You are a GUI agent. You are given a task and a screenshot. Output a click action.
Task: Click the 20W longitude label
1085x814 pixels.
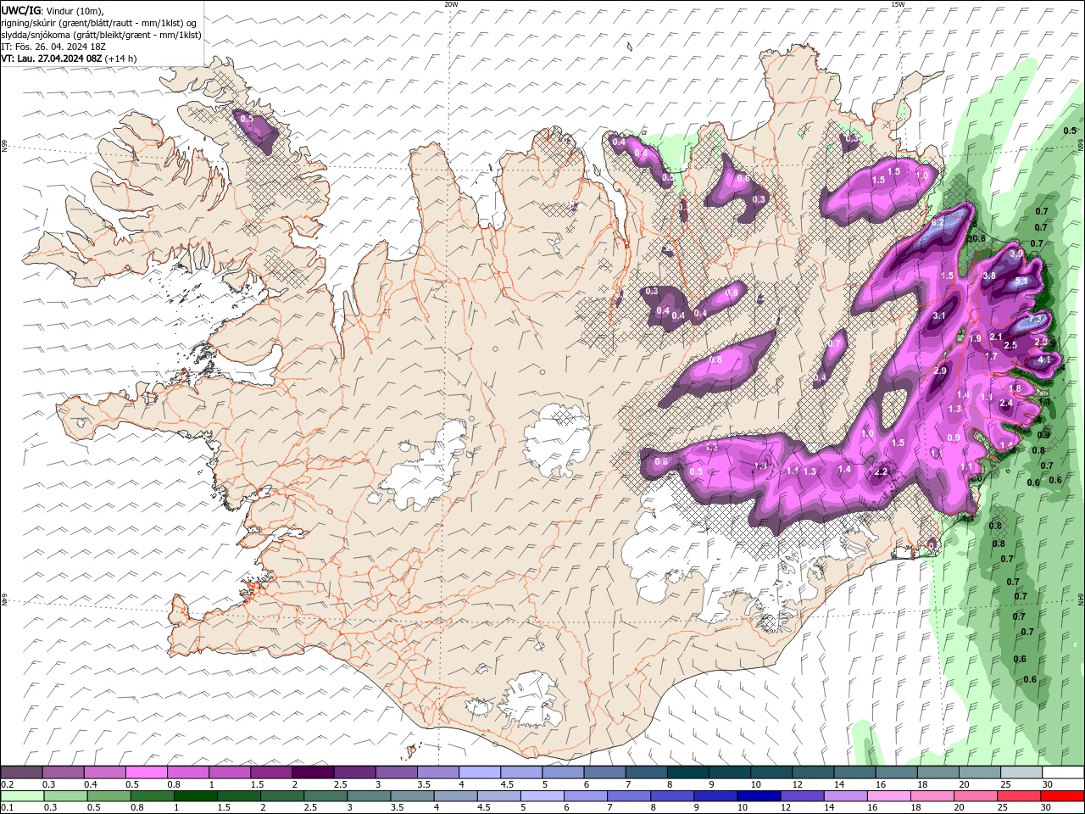451,4
